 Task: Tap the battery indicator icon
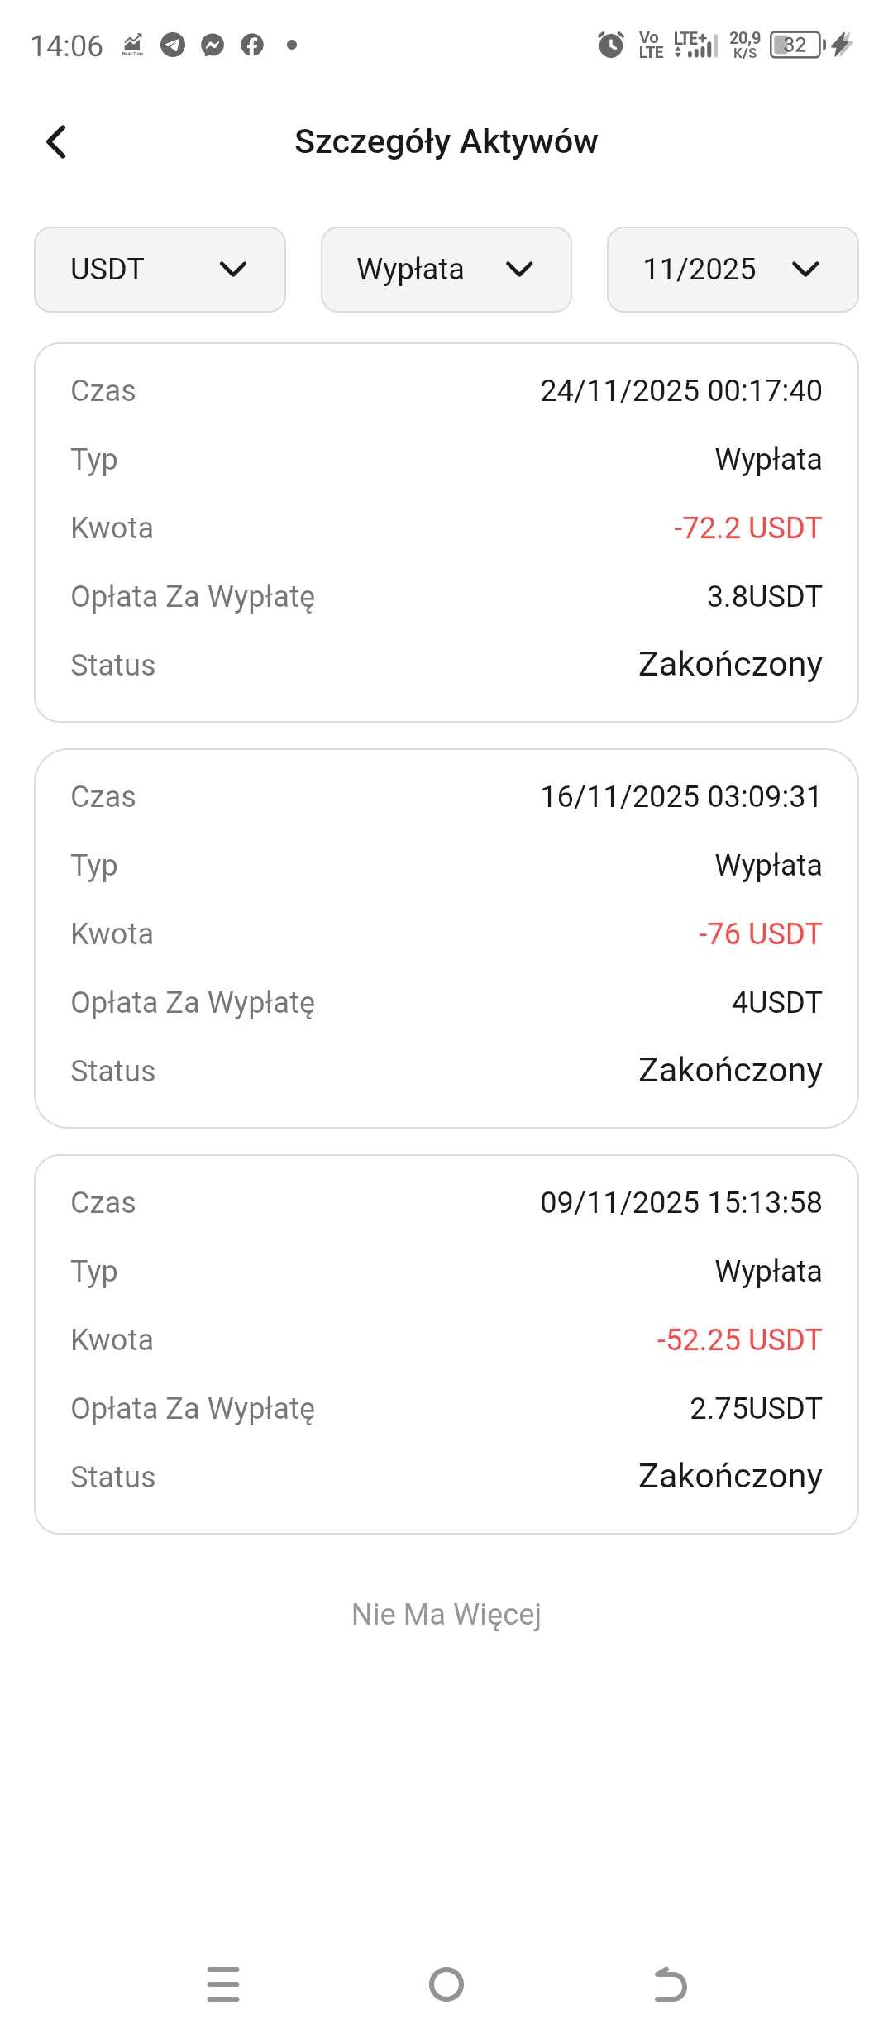pyautogui.click(x=796, y=45)
